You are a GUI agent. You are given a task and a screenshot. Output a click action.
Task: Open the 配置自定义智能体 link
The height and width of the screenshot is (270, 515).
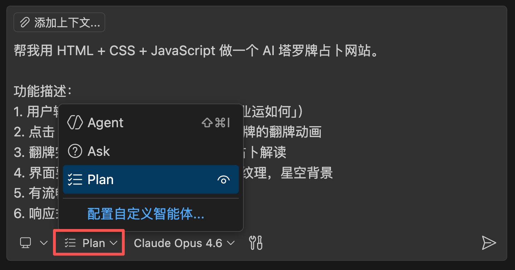pyautogui.click(x=146, y=215)
